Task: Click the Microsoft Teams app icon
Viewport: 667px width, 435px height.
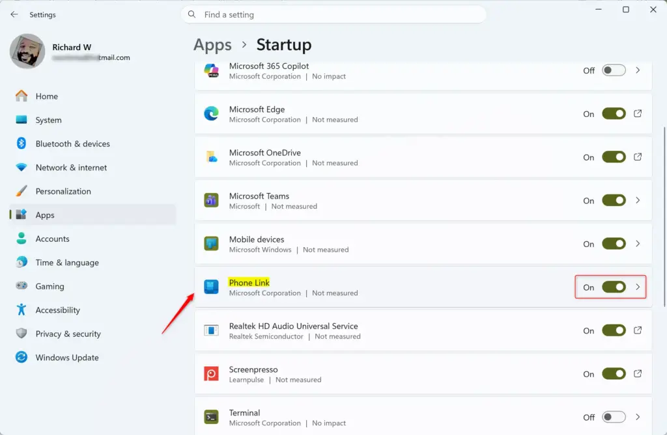Action: pos(211,200)
